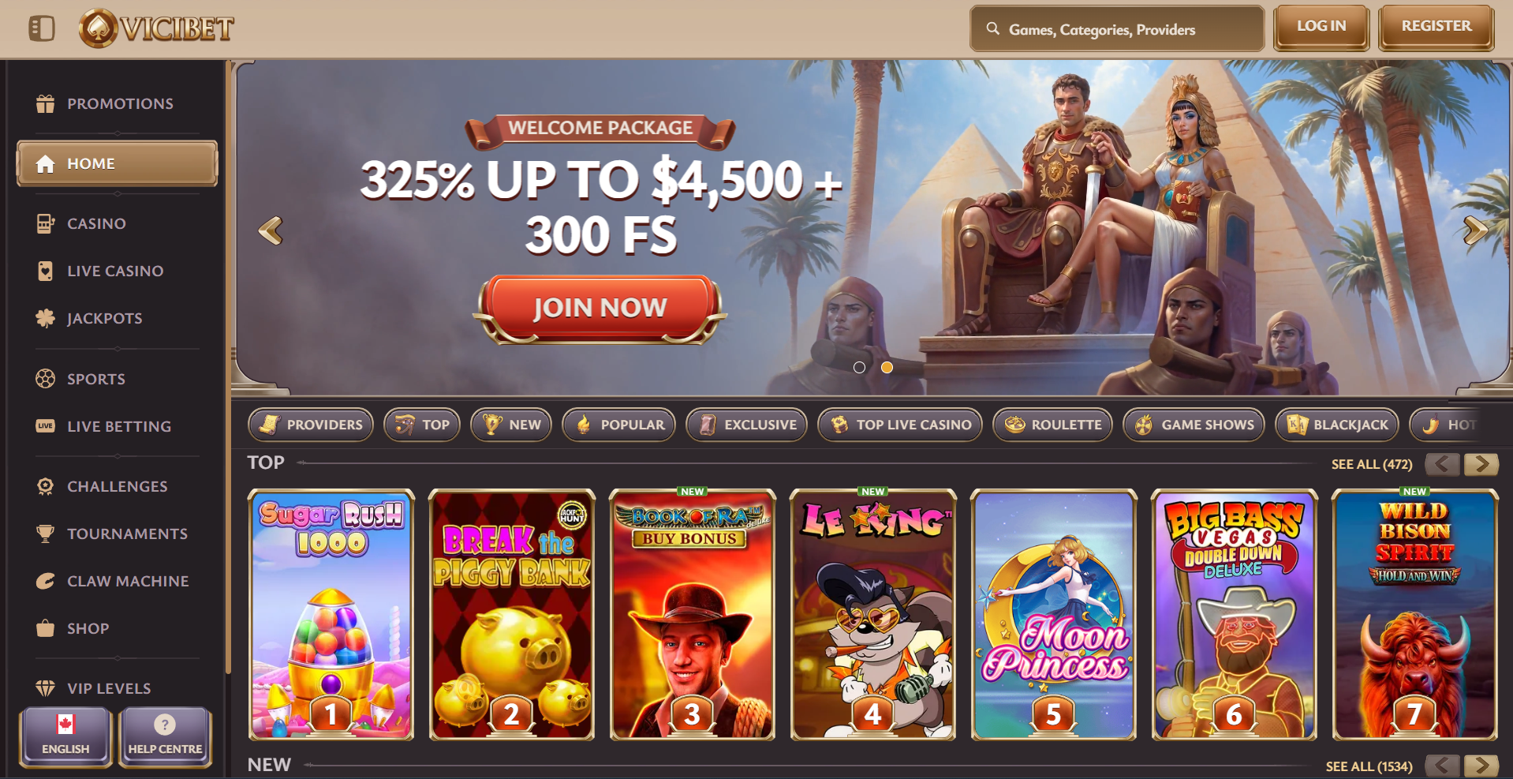This screenshot has width=1513, height=779.
Task: Switch to the Roulette category tab
Action: point(1052,425)
